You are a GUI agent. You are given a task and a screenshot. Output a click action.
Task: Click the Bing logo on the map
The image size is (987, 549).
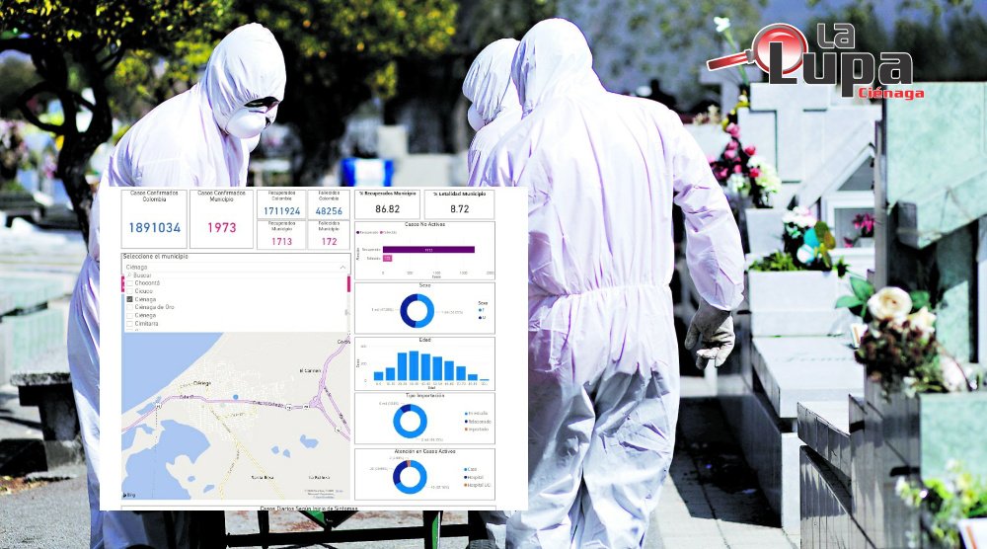(x=129, y=495)
